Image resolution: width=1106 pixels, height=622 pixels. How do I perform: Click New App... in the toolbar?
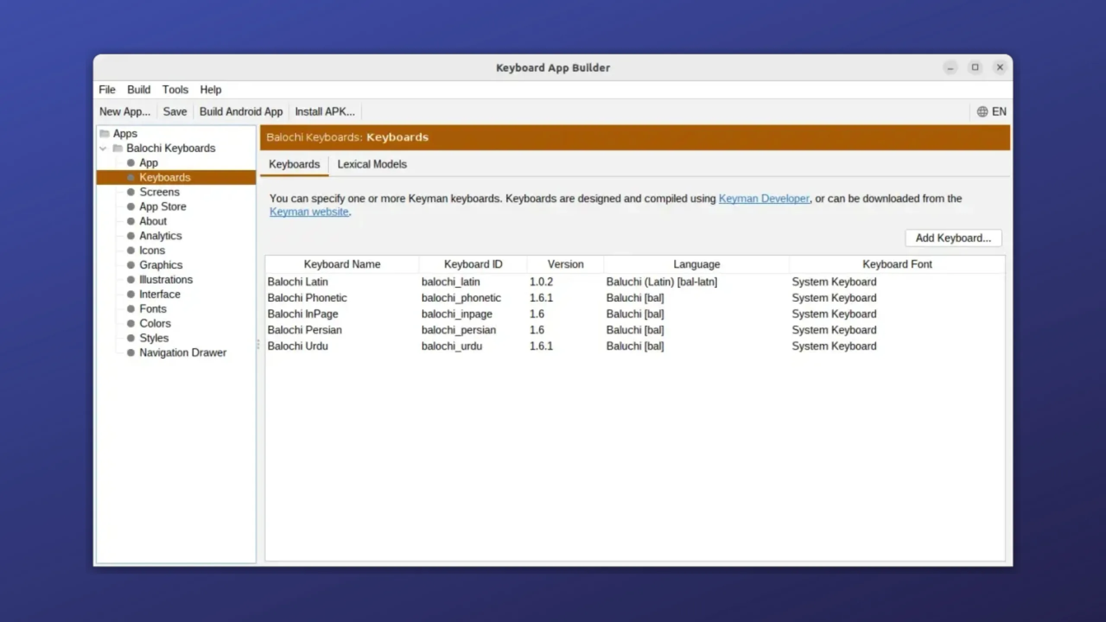click(x=125, y=111)
